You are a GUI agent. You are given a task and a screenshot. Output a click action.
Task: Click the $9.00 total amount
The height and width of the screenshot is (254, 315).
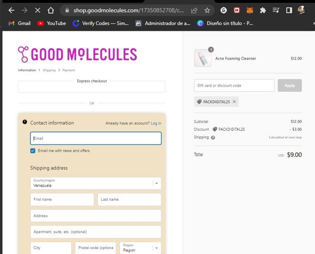click(x=294, y=155)
